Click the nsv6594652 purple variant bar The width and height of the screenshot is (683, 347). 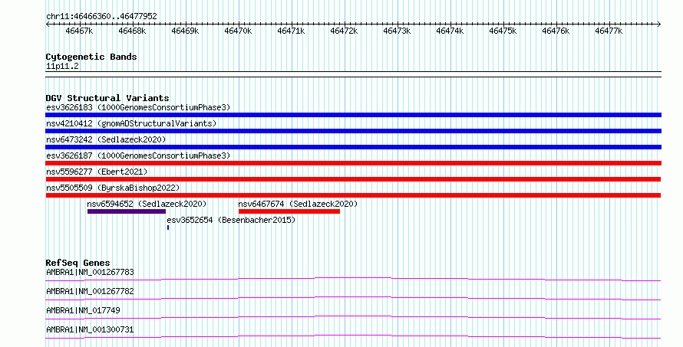pyautogui.click(x=127, y=211)
